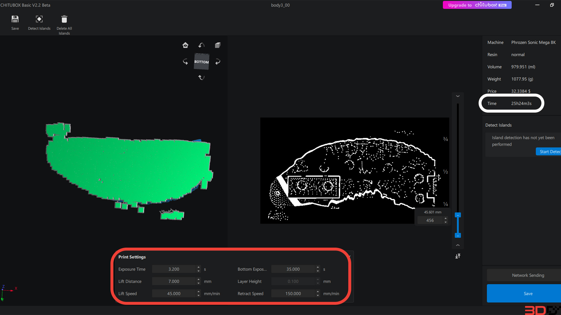The width and height of the screenshot is (561, 315).
Task: Click the Lift Distance field 7.000
Action: (174, 281)
